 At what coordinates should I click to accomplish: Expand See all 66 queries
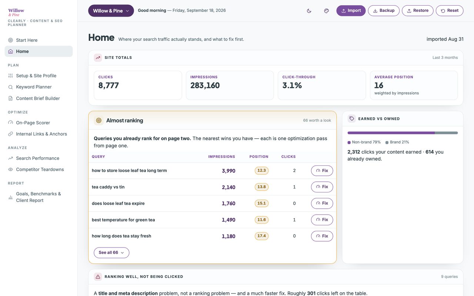coord(111,253)
